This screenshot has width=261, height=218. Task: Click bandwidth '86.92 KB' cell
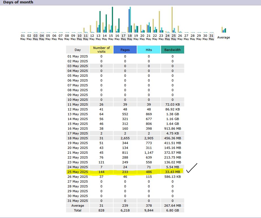(172, 109)
